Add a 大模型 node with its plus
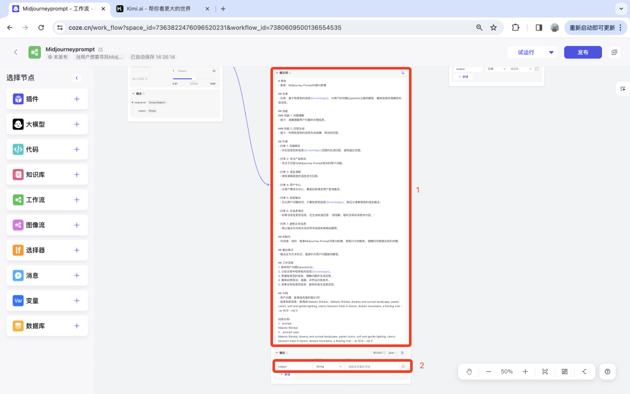The width and height of the screenshot is (630, 394). coord(77,124)
